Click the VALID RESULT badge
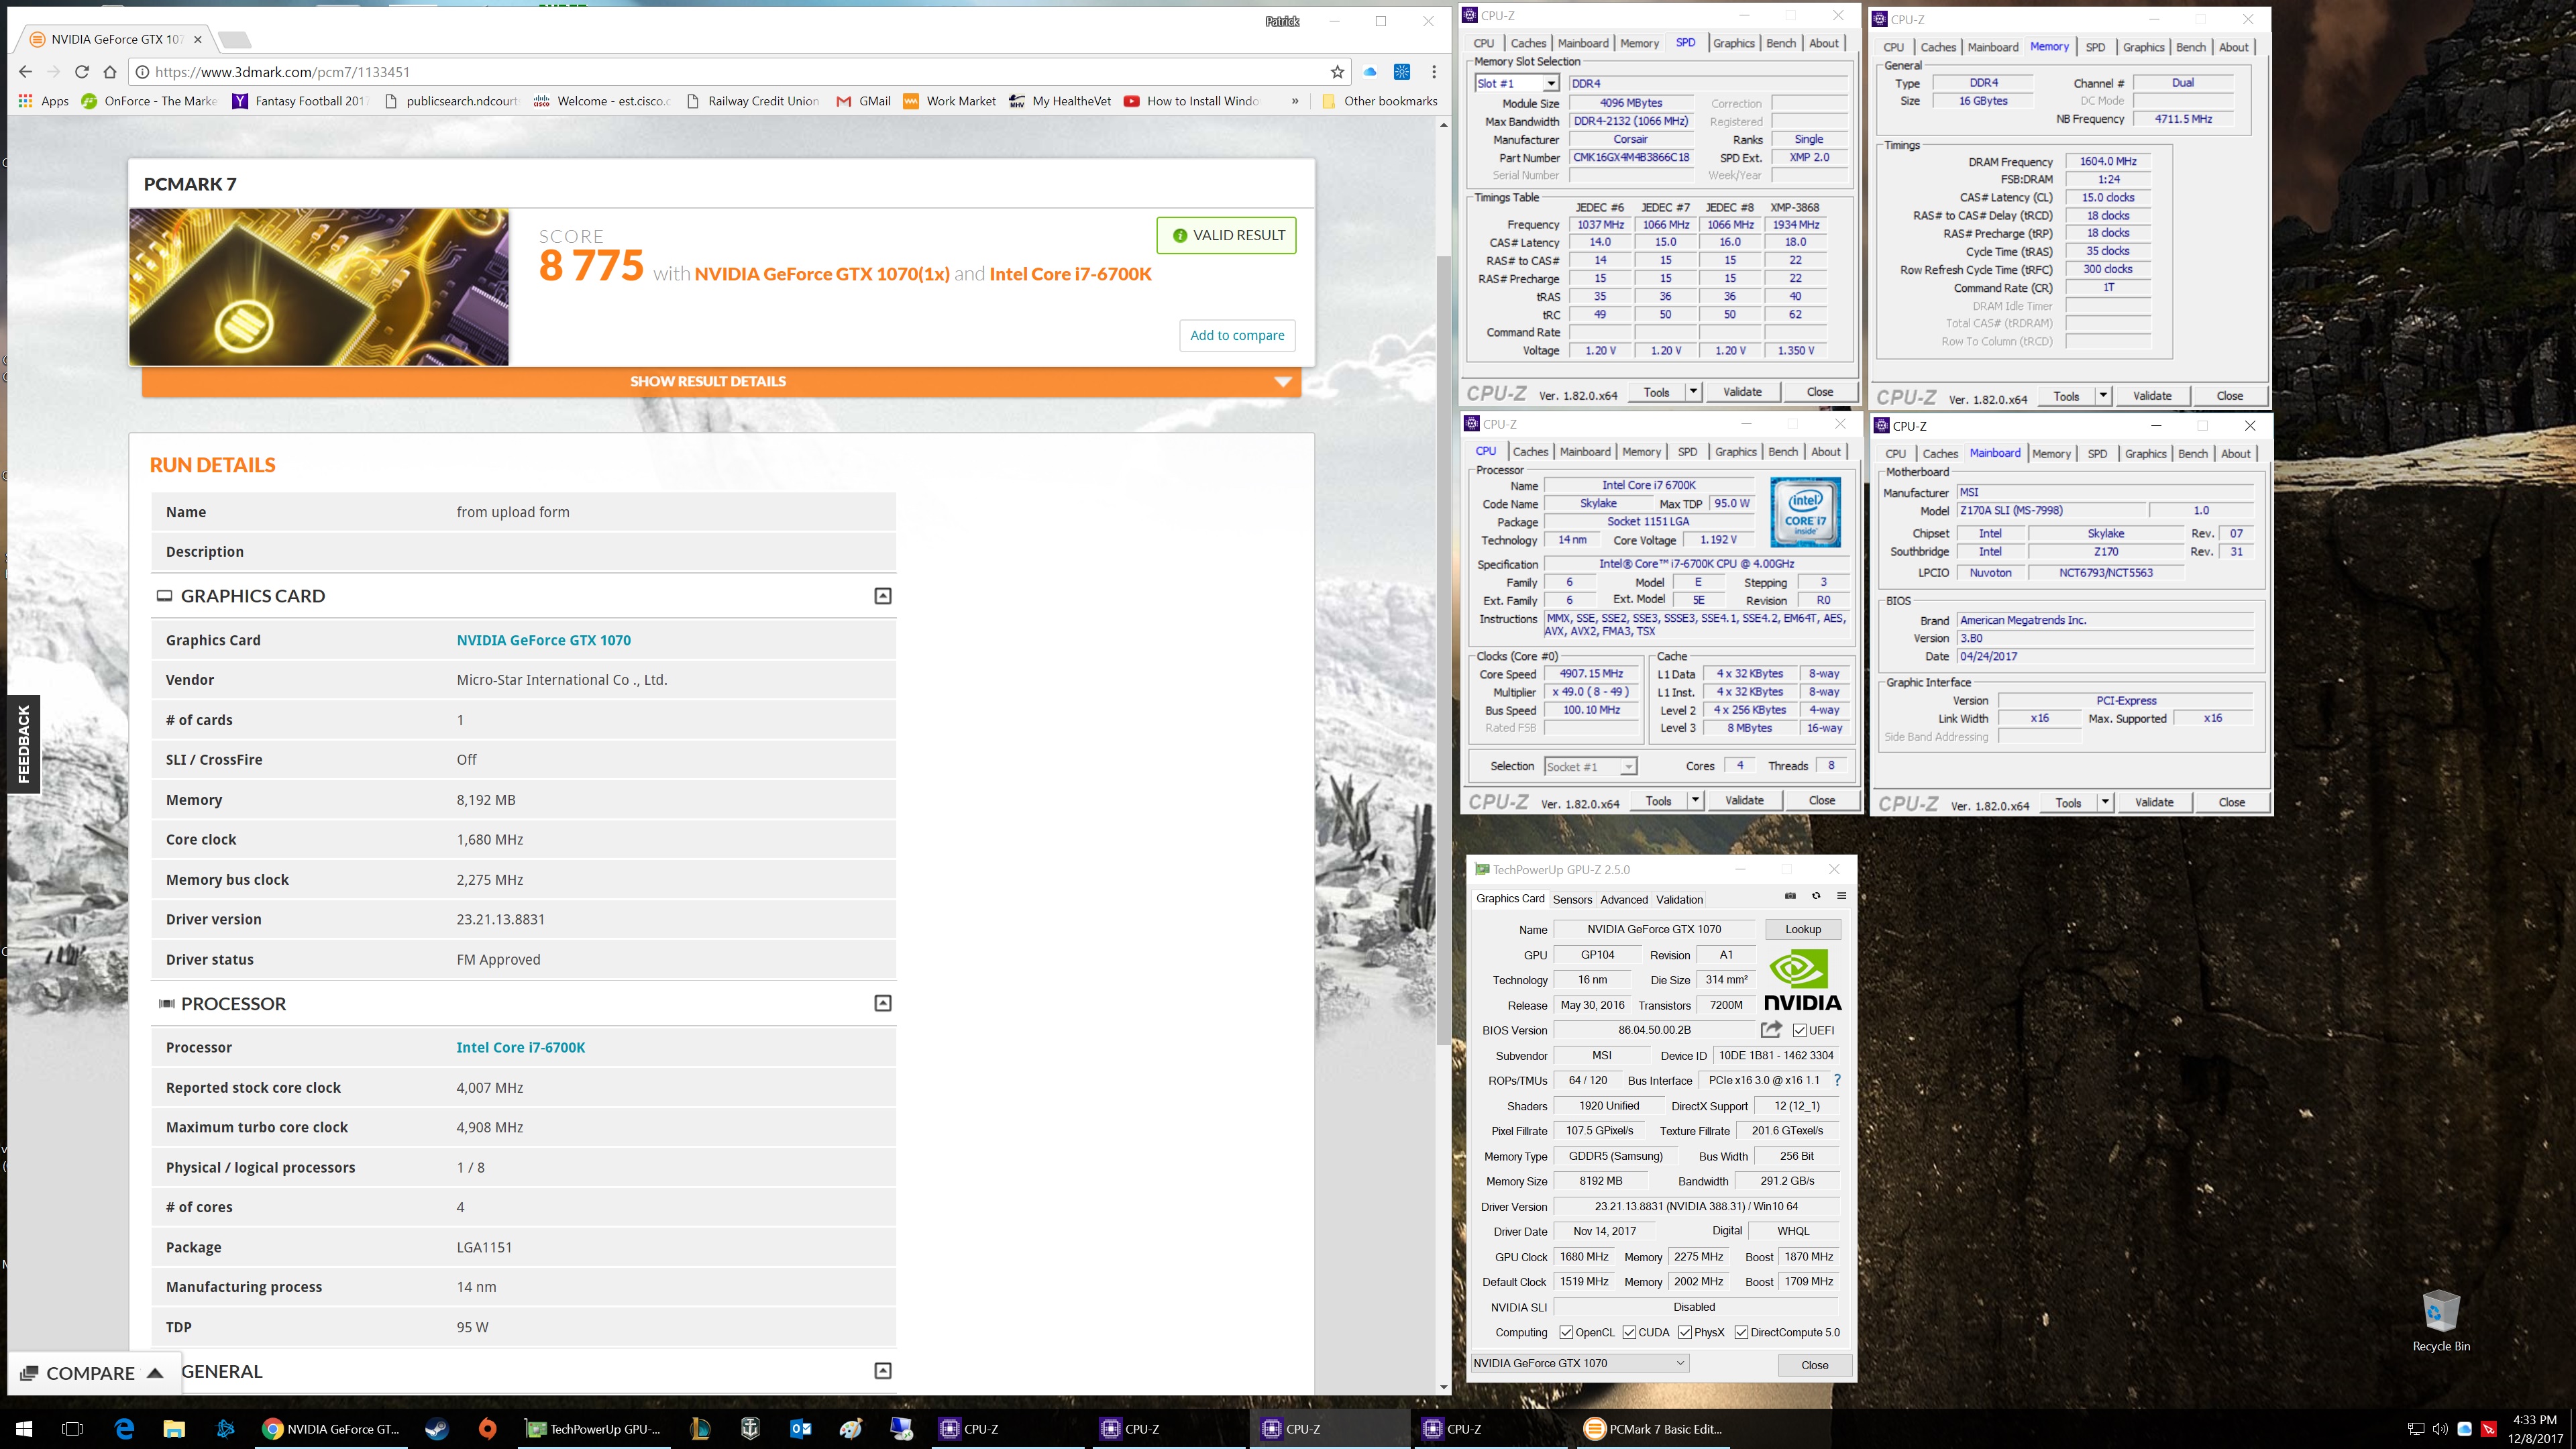This screenshot has width=2576, height=1449. pyautogui.click(x=1227, y=235)
